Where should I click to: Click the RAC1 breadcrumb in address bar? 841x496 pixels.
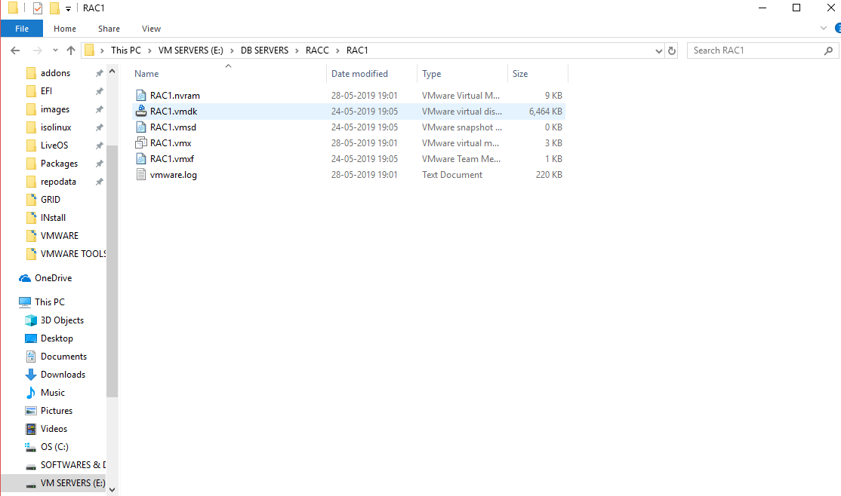point(357,51)
